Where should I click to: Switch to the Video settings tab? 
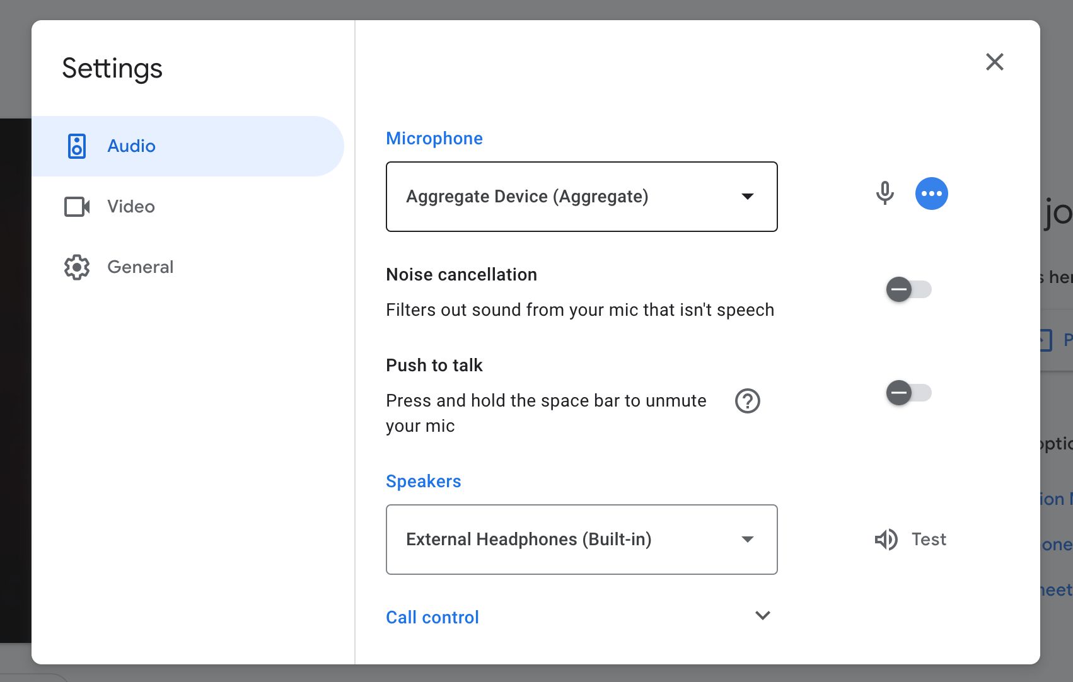(130, 206)
